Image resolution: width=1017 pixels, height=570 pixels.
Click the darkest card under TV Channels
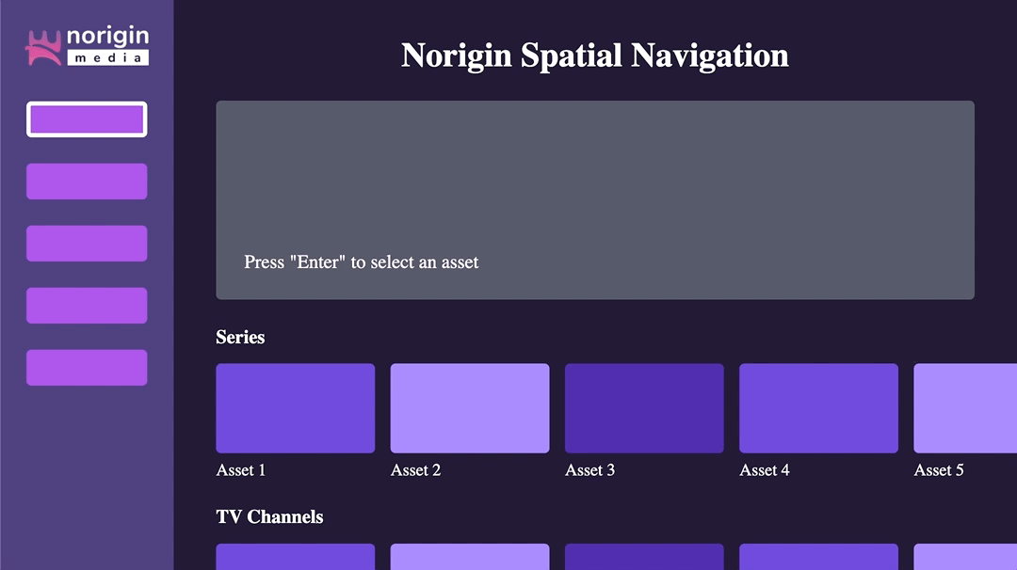coord(643,560)
